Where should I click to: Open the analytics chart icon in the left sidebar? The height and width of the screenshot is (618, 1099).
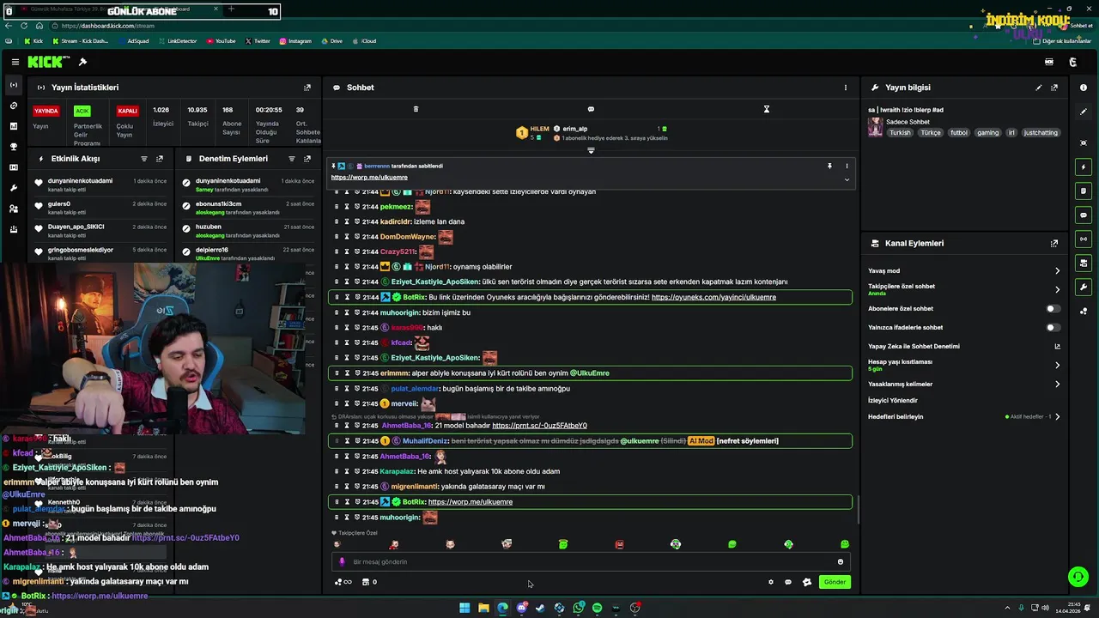pyautogui.click(x=13, y=126)
